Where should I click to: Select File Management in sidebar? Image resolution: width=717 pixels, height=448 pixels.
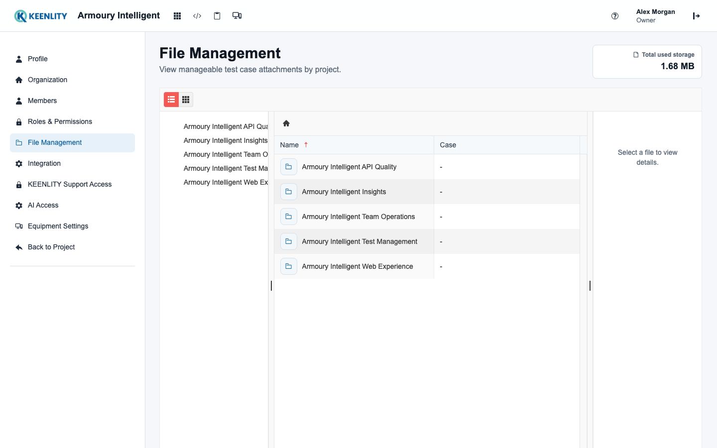tap(72, 142)
